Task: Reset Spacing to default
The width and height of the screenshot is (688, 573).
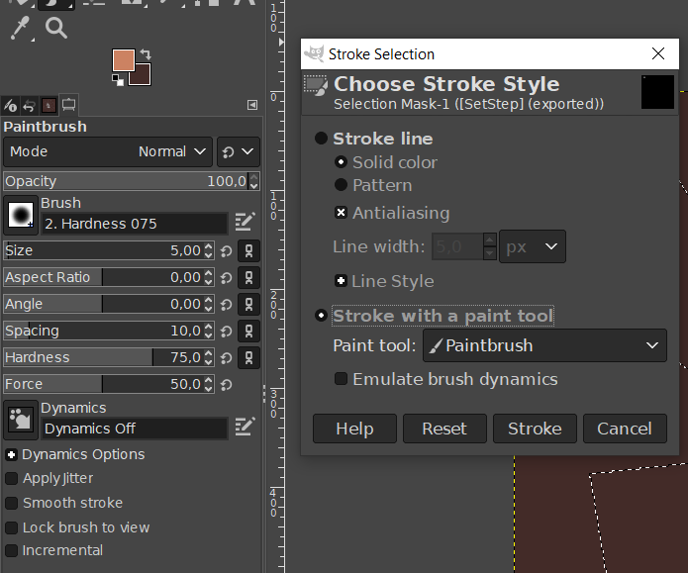Action: pos(227,332)
